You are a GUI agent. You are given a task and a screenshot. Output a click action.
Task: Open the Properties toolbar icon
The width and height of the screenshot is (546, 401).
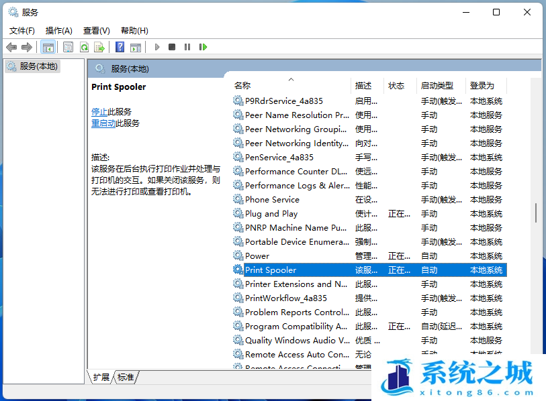(68, 47)
